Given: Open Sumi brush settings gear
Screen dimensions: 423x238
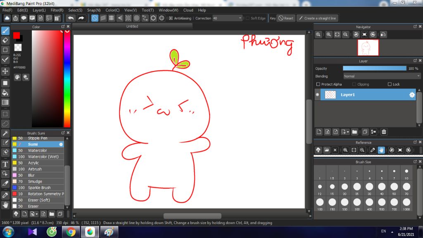Looking at the screenshot, I should pyautogui.click(x=61, y=144).
